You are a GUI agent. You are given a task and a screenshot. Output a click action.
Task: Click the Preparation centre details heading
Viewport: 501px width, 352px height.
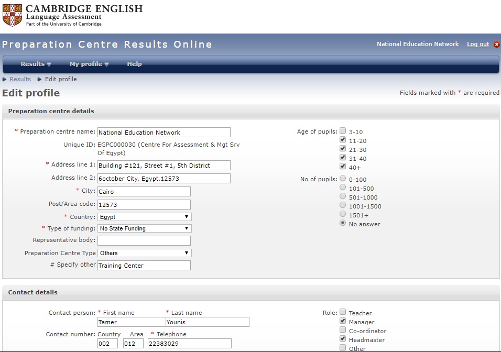point(51,111)
